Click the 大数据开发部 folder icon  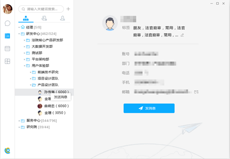pyautogui.click(x=28, y=47)
